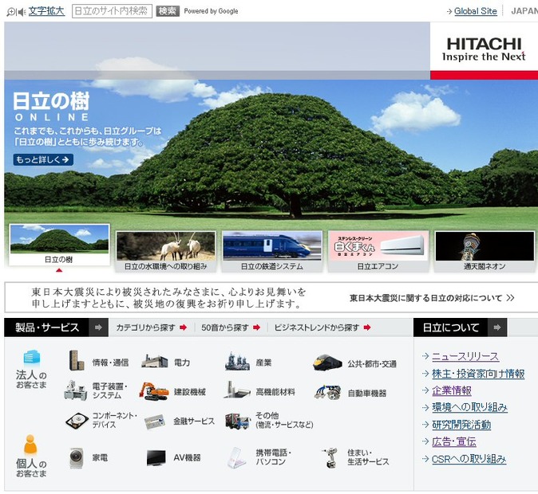The image size is (538, 494).
Task: Click the 日立について heading
Action: pos(451,327)
